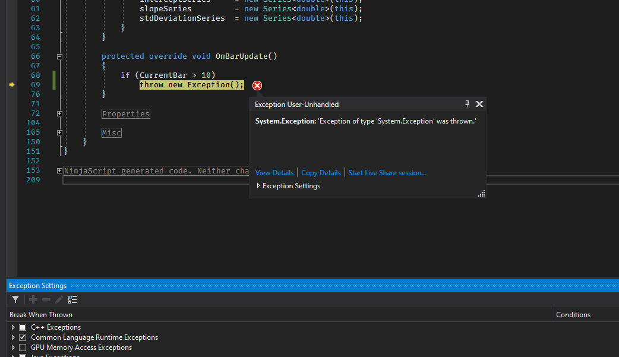Screen dimensions: 619x357
Task: Click the yellow current statement arrow
Action: coord(11,85)
